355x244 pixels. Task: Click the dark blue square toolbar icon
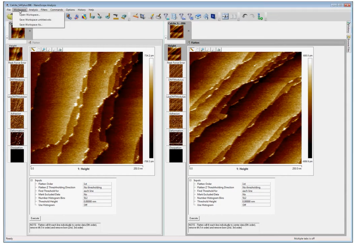click(x=213, y=16)
